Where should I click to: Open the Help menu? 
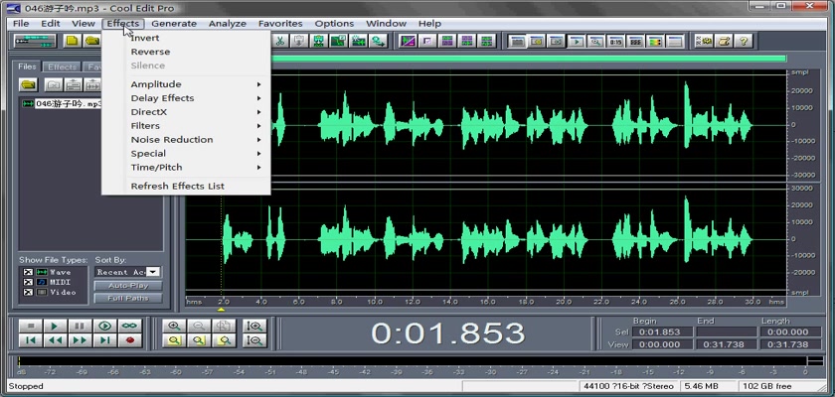coord(429,24)
